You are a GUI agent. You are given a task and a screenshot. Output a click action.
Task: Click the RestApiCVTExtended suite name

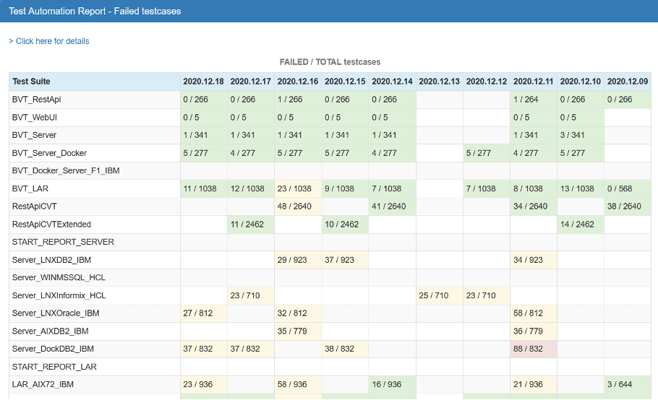tap(51, 225)
